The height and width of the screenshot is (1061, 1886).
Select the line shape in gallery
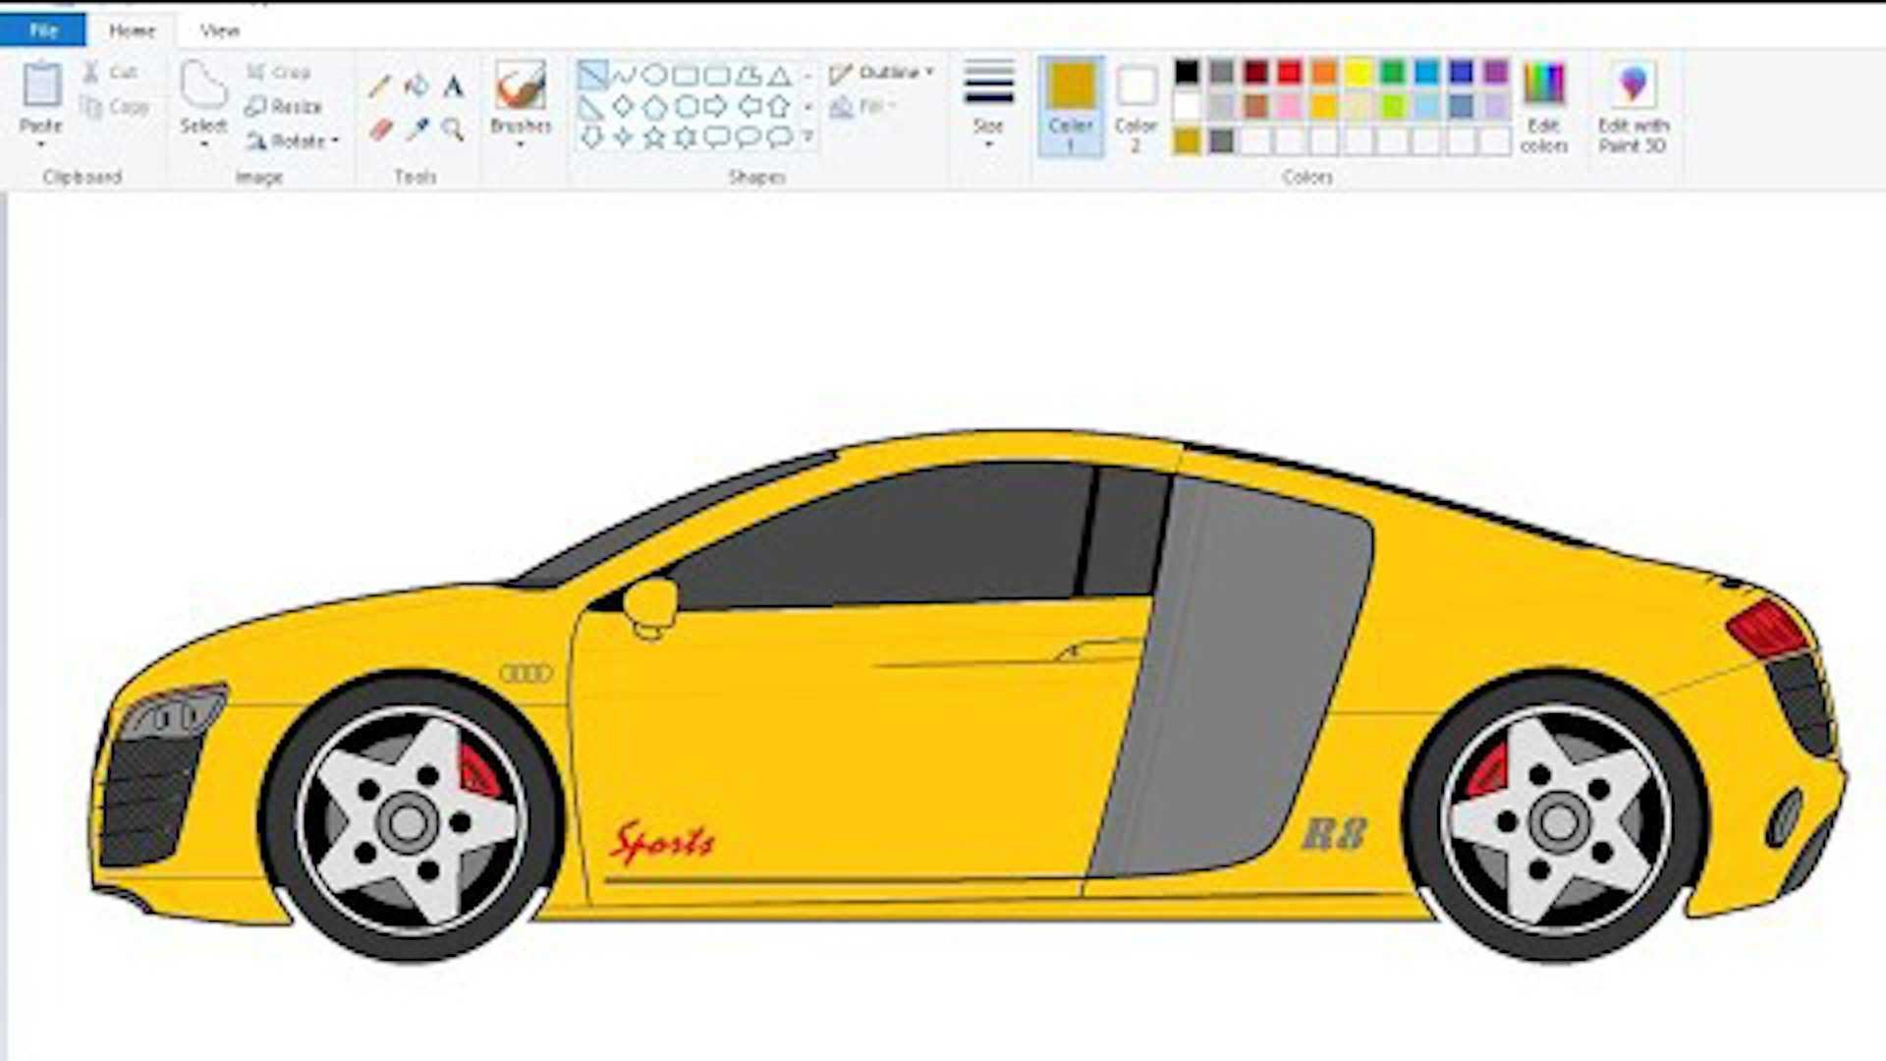click(x=592, y=75)
